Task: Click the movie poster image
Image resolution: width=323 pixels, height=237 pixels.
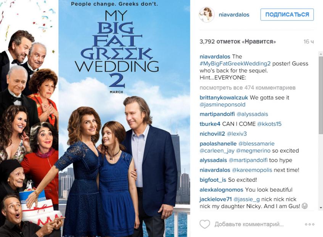Action: (x=95, y=118)
